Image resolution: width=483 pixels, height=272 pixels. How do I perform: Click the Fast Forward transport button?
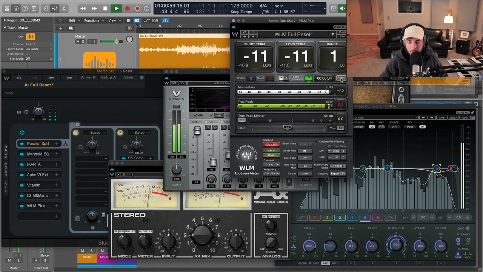(94, 8)
